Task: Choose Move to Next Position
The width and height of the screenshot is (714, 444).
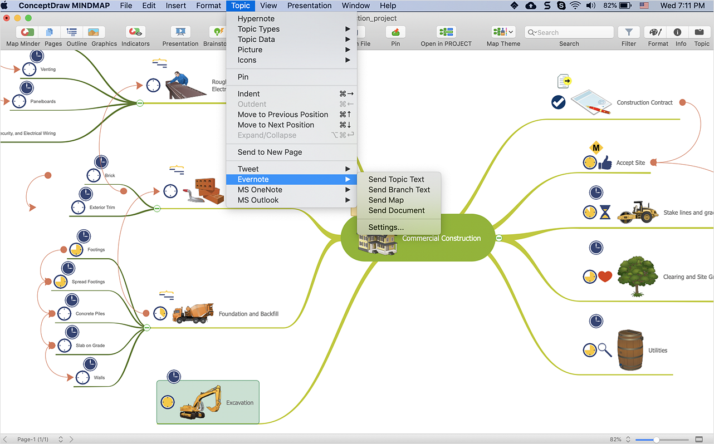Action: (x=291, y=125)
